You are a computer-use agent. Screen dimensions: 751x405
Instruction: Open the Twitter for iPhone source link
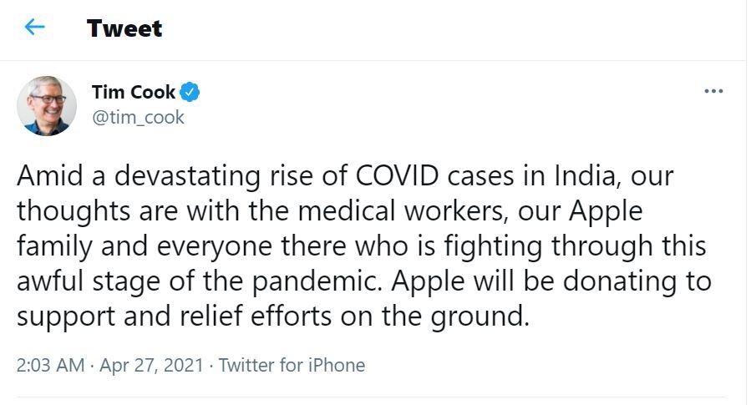[292, 365]
